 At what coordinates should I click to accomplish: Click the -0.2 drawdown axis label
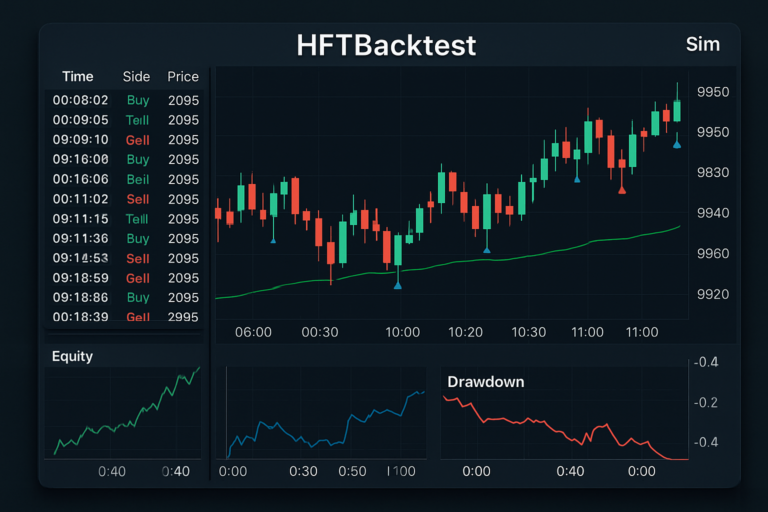pos(705,402)
